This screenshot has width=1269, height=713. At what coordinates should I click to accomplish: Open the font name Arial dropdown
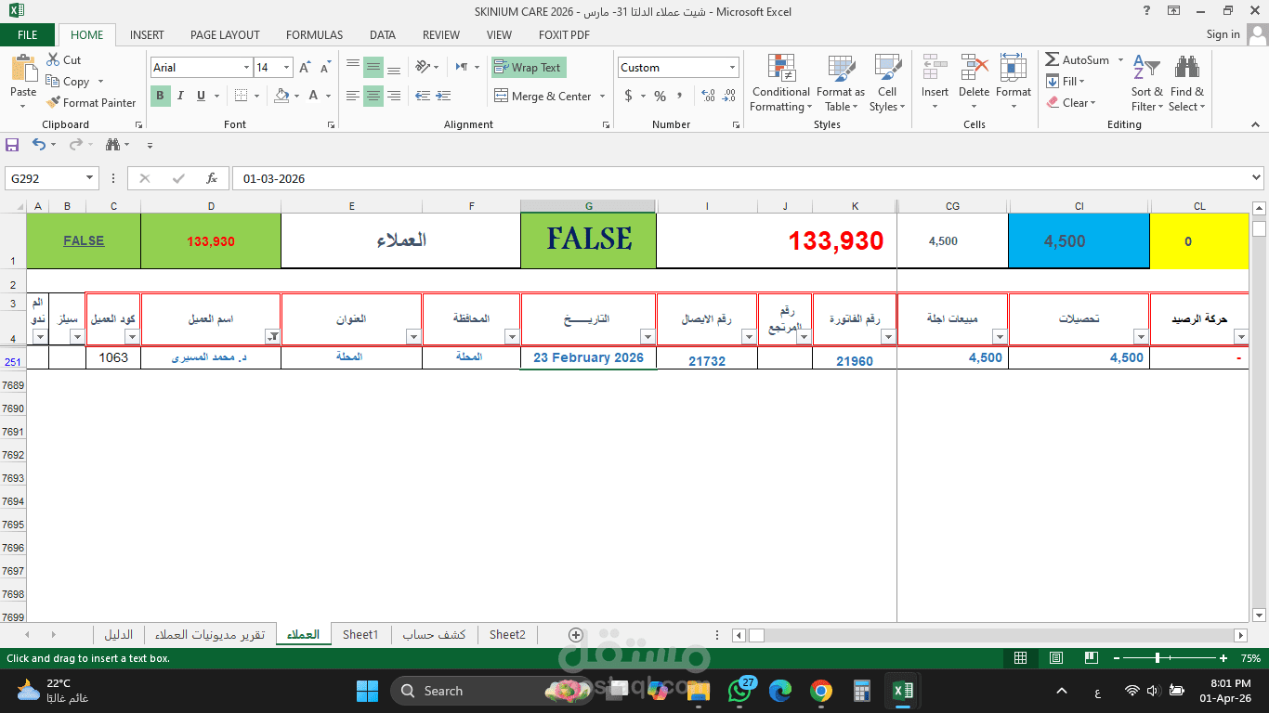[x=246, y=68]
